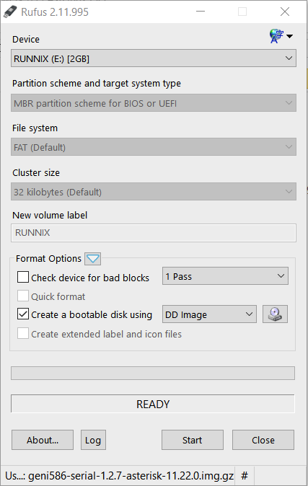This screenshot has width=308, height=486.
Task: Click the Start button
Action: 193,440
